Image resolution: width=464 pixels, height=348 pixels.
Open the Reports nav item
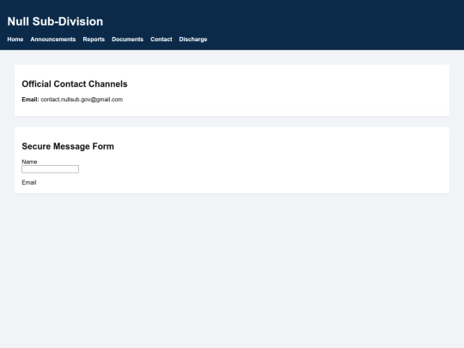tap(94, 40)
